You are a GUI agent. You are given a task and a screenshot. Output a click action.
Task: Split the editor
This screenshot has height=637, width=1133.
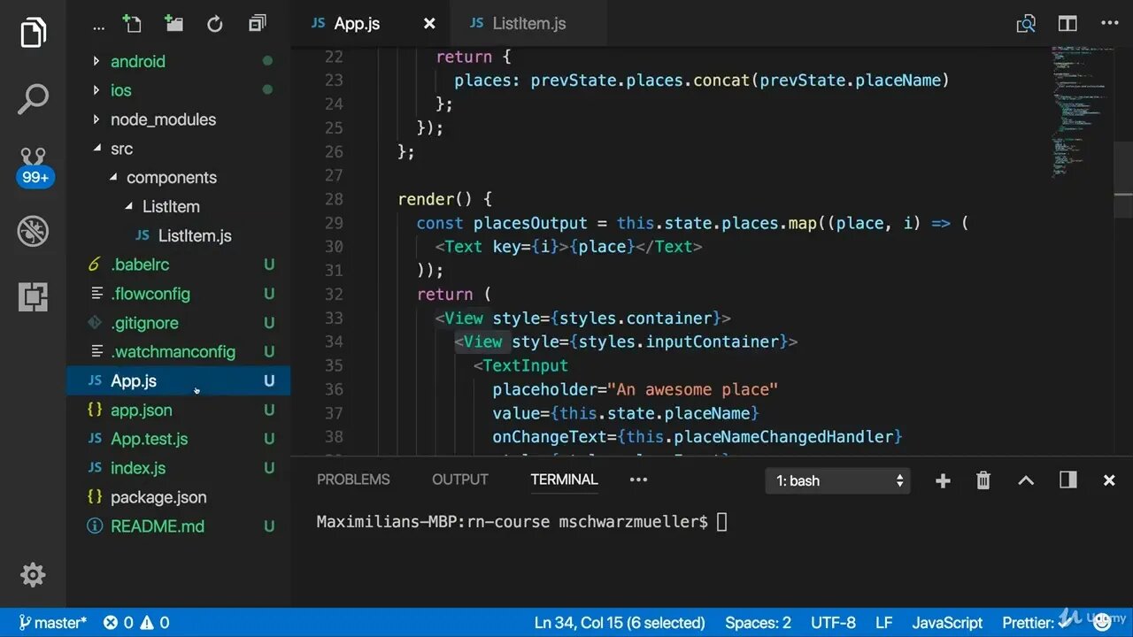tap(1068, 24)
